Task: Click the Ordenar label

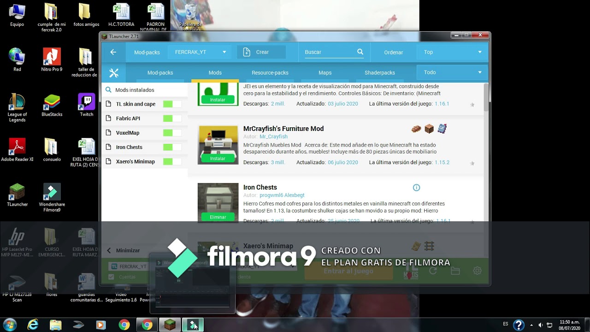Action: pyautogui.click(x=394, y=52)
